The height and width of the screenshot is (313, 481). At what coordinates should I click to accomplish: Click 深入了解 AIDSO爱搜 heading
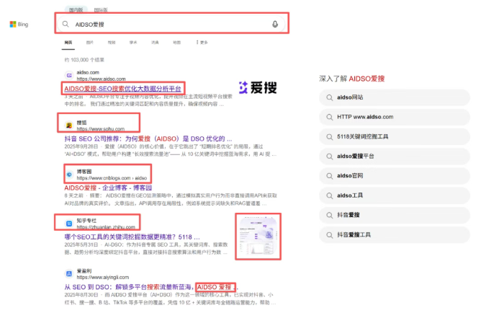click(352, 79)
